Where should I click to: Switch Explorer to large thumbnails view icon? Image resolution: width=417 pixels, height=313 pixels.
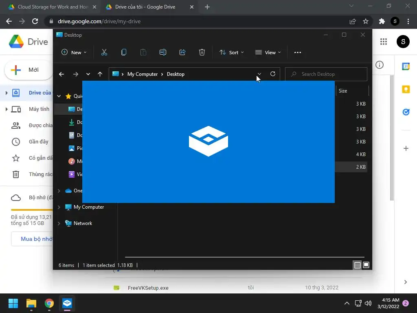tap(366, 265)
